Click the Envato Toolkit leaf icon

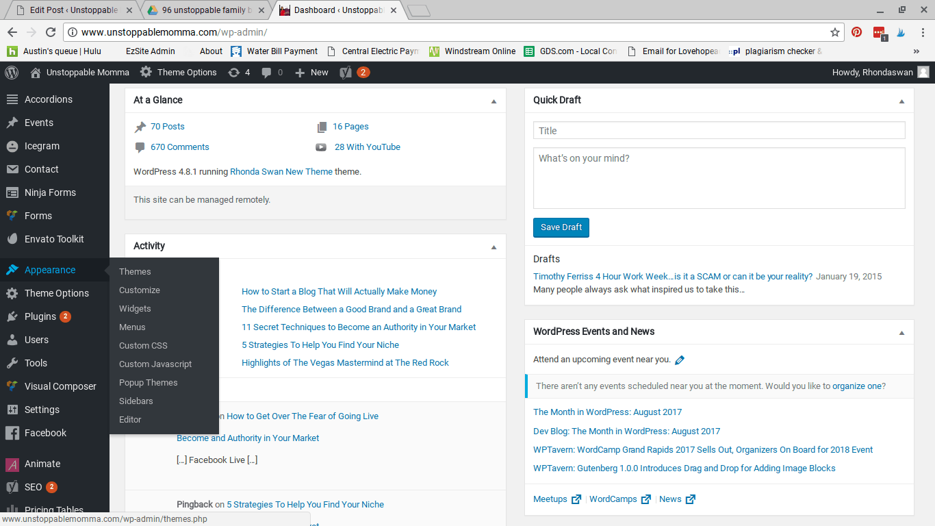click(12, 239)
